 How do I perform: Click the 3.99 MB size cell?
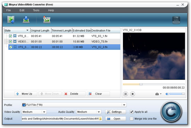pyautogui.click(x=78, y=47)
